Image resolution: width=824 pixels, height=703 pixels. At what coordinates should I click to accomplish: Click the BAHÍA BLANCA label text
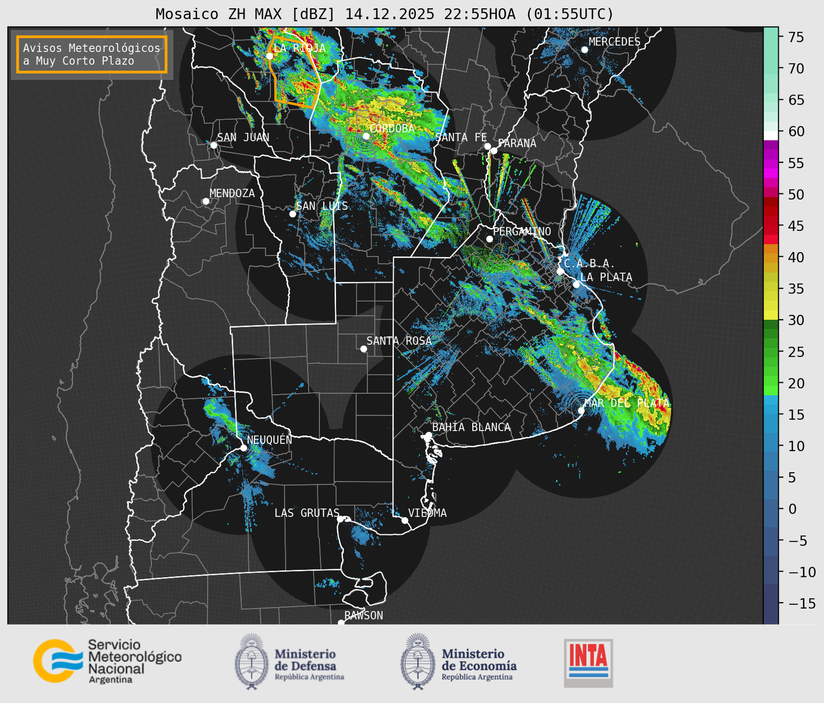[x=471, y=427]
